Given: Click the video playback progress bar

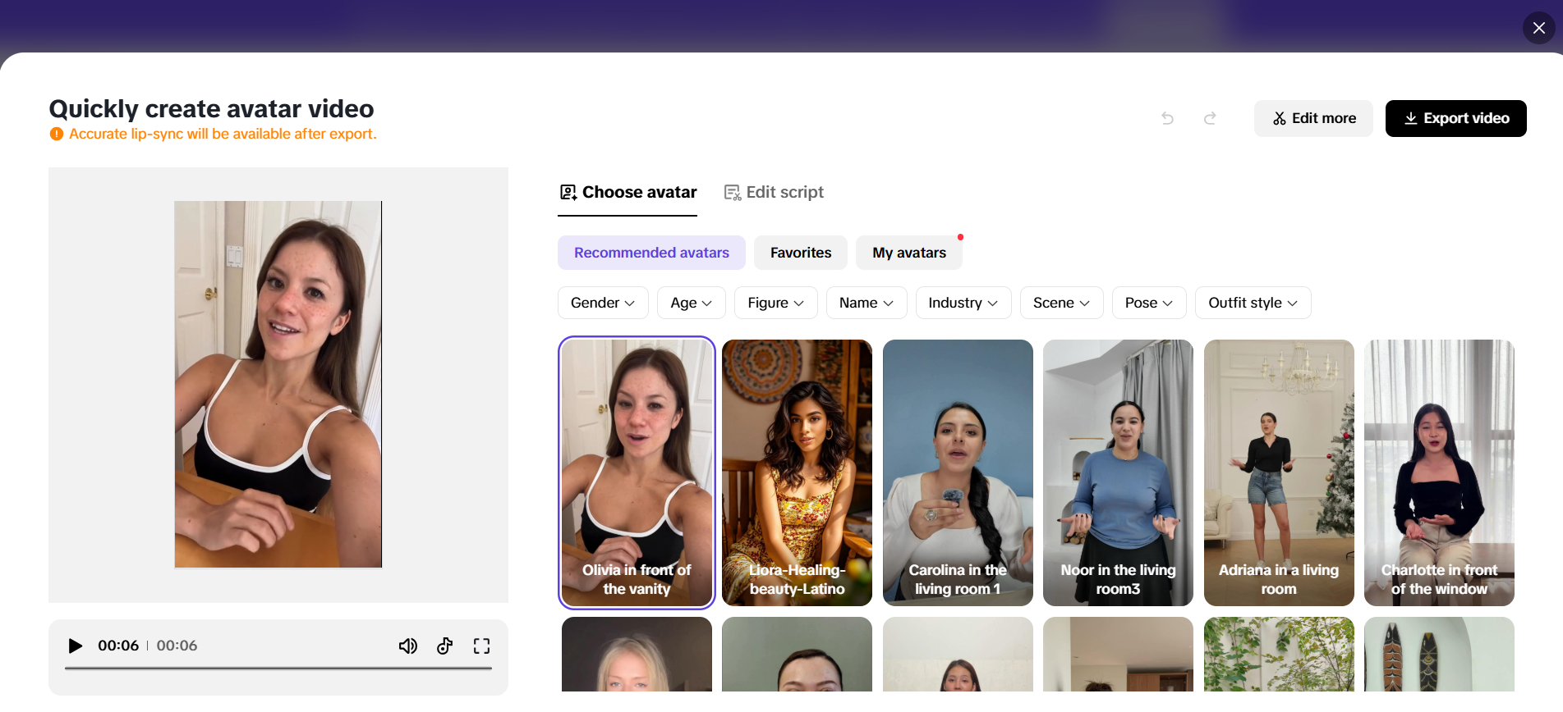Looking at the screenshot, I should (278, 669).
